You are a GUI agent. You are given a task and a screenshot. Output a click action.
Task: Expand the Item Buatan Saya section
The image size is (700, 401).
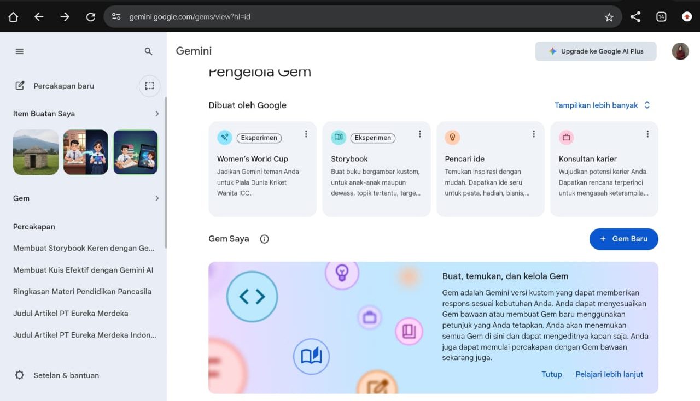[x=157, y=114]
